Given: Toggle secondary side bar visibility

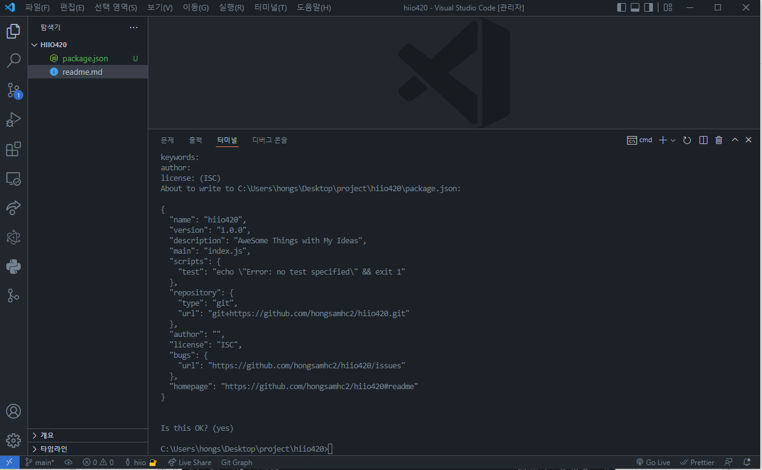Looking at the screenshot, I should 649,7.
